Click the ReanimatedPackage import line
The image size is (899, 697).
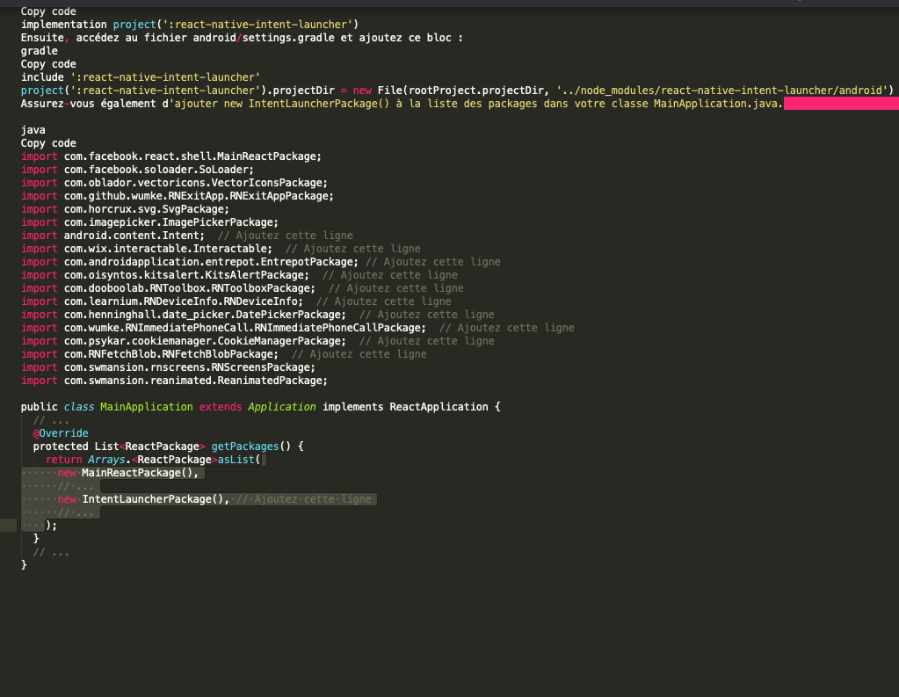point(174,381)
